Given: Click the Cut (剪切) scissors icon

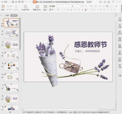Looking at the screenshot, I should click(x=8, y=6).
